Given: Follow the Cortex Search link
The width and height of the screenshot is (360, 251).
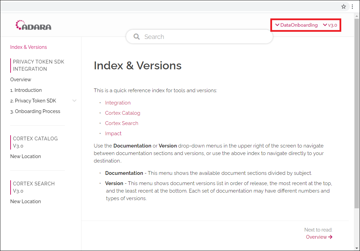Looking at the screenshot, I should pyautogui.click(x=122, y=123).
